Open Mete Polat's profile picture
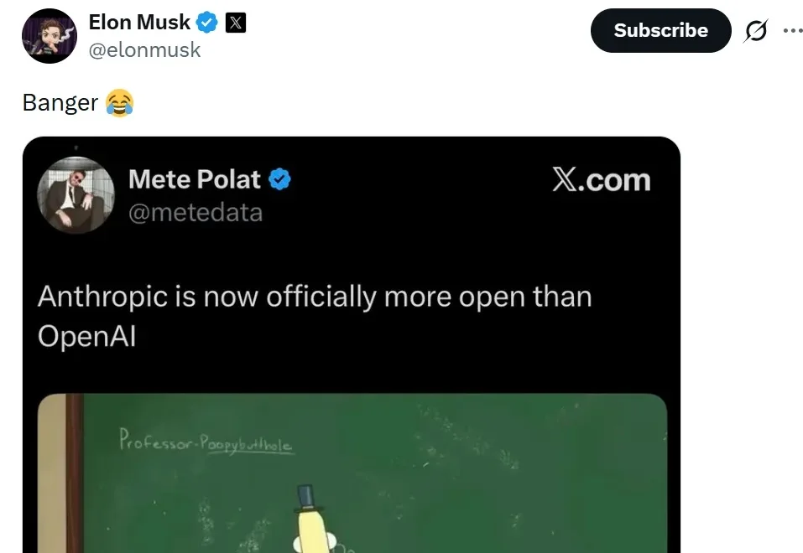 (x=76, y=194)
